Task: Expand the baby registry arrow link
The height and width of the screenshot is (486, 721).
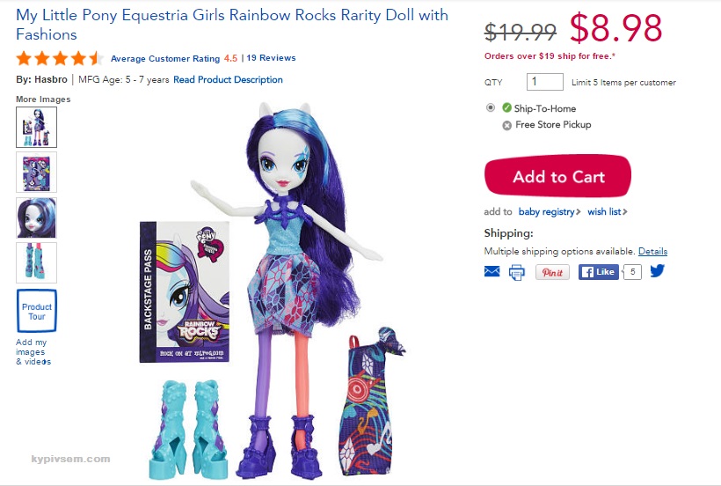Action: pos(550,211)
